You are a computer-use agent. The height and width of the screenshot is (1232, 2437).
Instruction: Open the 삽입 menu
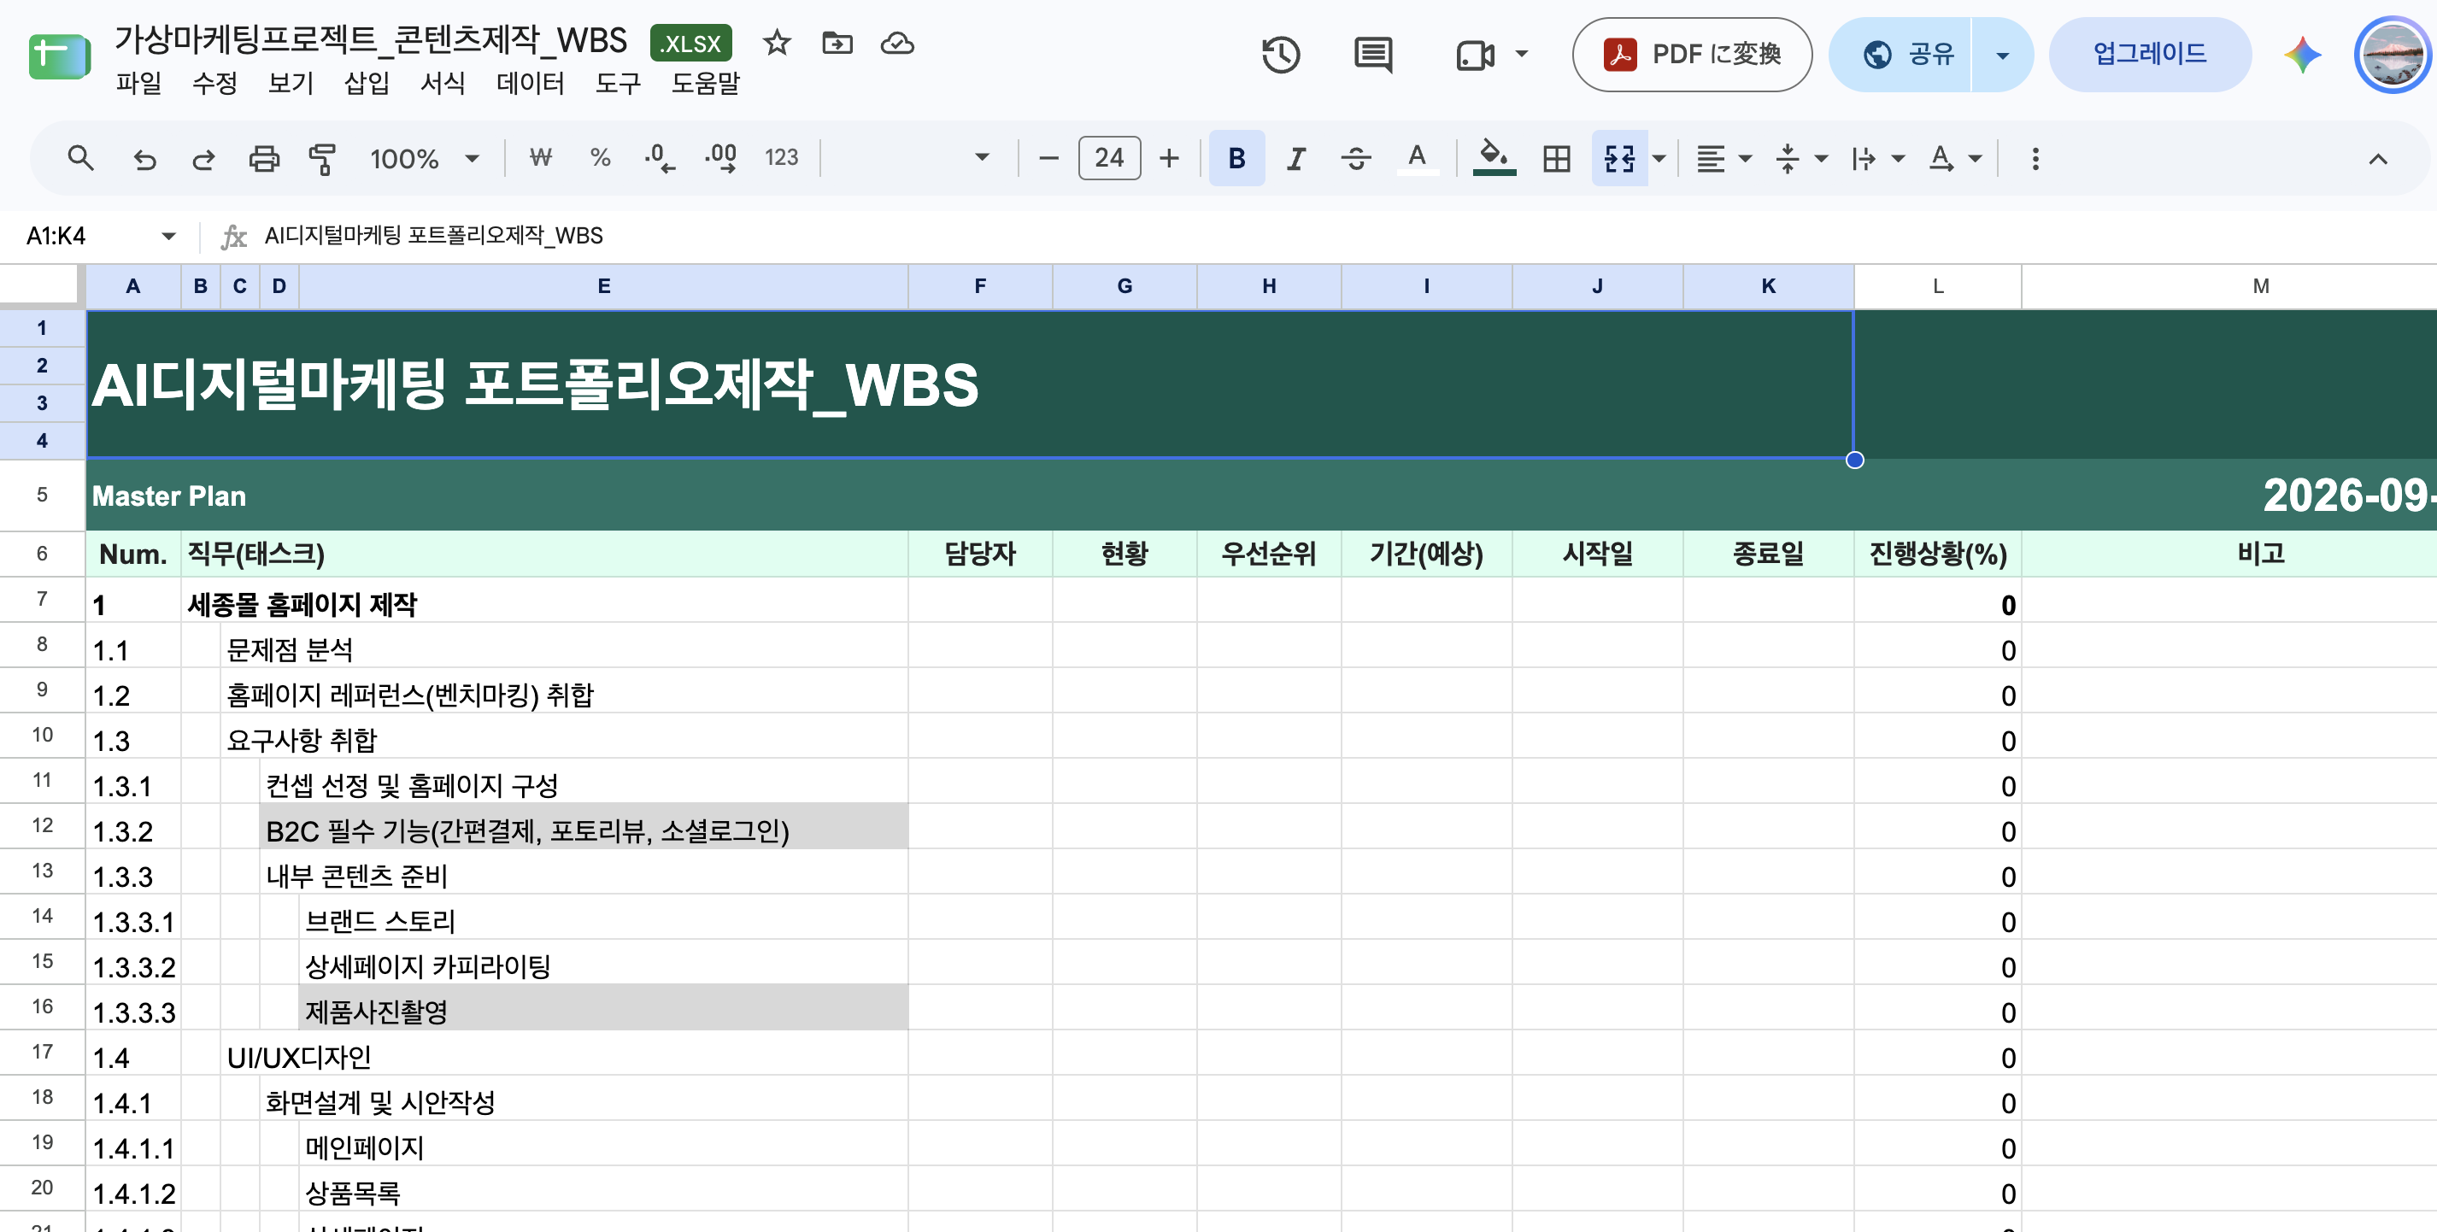366,83
